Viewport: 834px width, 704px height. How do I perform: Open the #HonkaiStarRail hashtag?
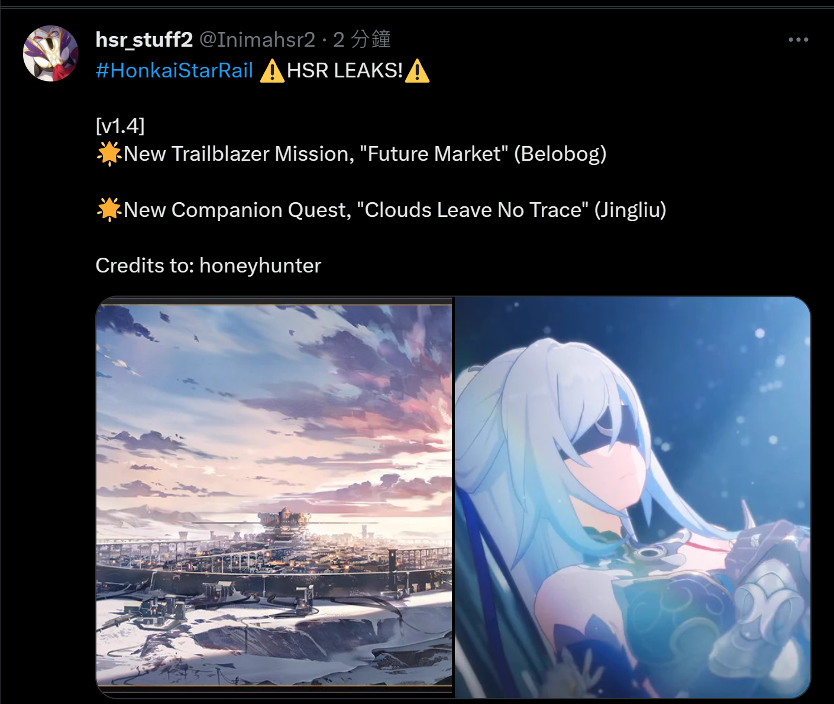point(174,70)
